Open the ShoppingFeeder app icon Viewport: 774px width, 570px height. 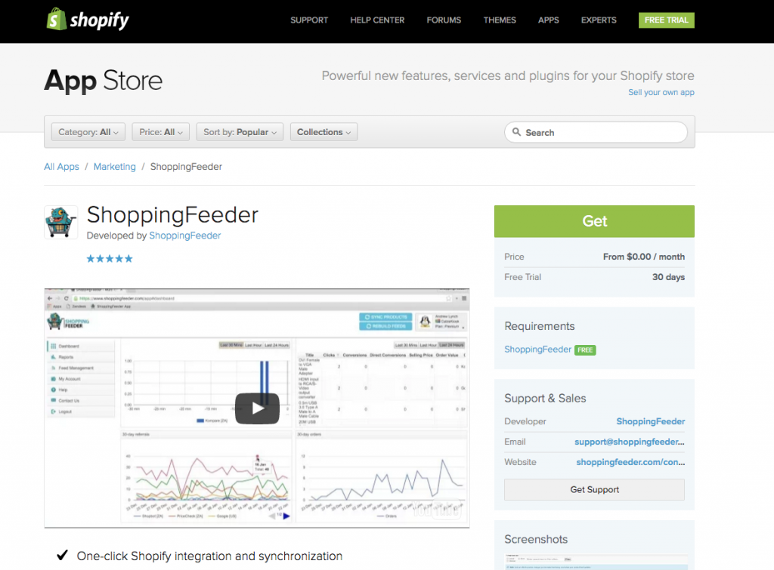[60, 222]
